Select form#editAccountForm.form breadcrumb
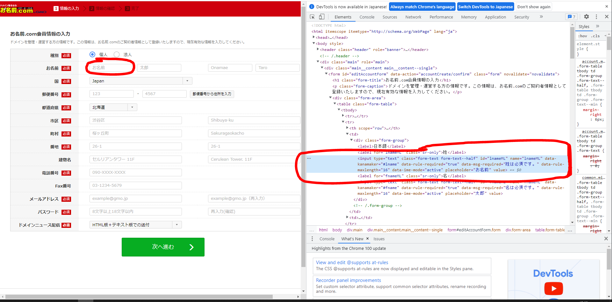The height and width of the screenshot is (302, 612). [474, 230]
